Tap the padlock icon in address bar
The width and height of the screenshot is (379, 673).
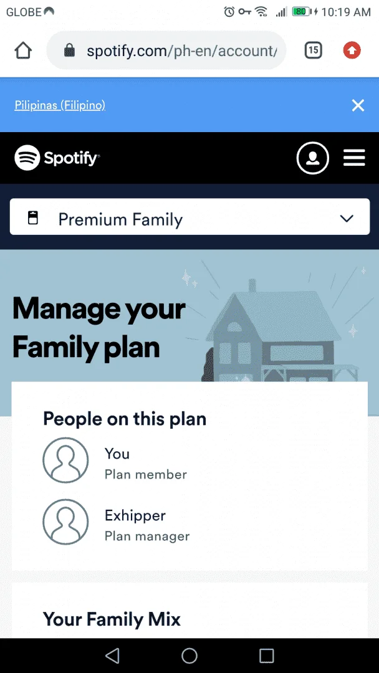pos(69,51)
